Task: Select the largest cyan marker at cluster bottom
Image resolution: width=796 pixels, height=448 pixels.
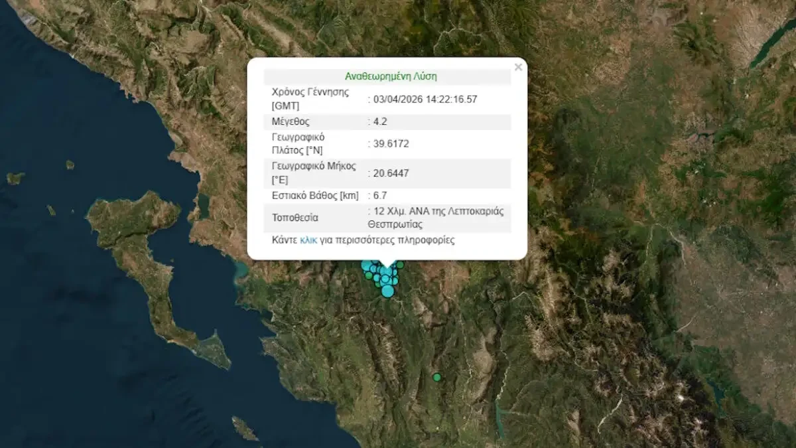Action: (x=387, y=291)
